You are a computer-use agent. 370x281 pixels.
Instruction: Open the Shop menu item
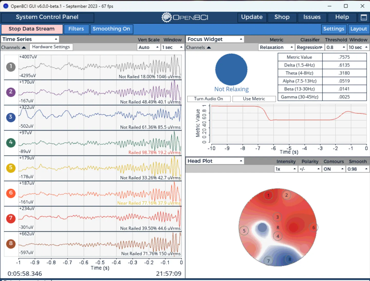click(282, 17)
